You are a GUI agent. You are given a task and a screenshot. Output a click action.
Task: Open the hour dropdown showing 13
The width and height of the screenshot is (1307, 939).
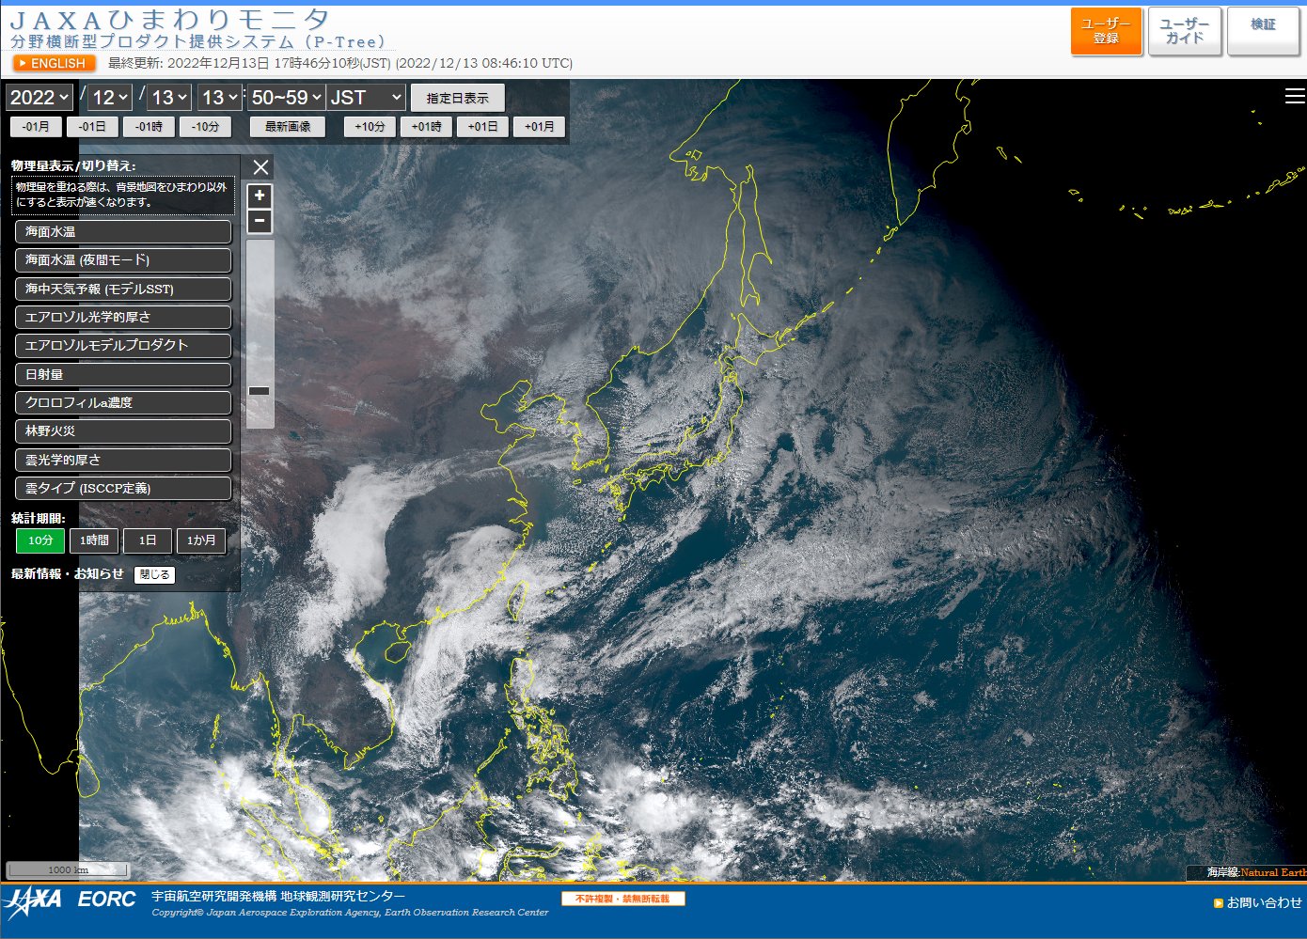point(220,98)
